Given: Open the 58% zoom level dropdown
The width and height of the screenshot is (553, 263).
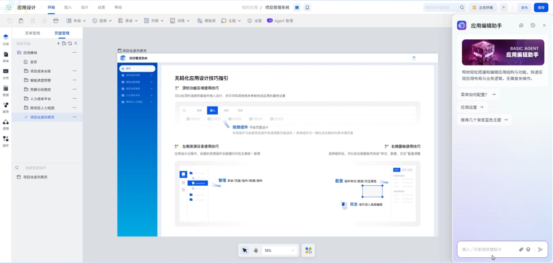Looking at the screenshot, I should 279,250.
